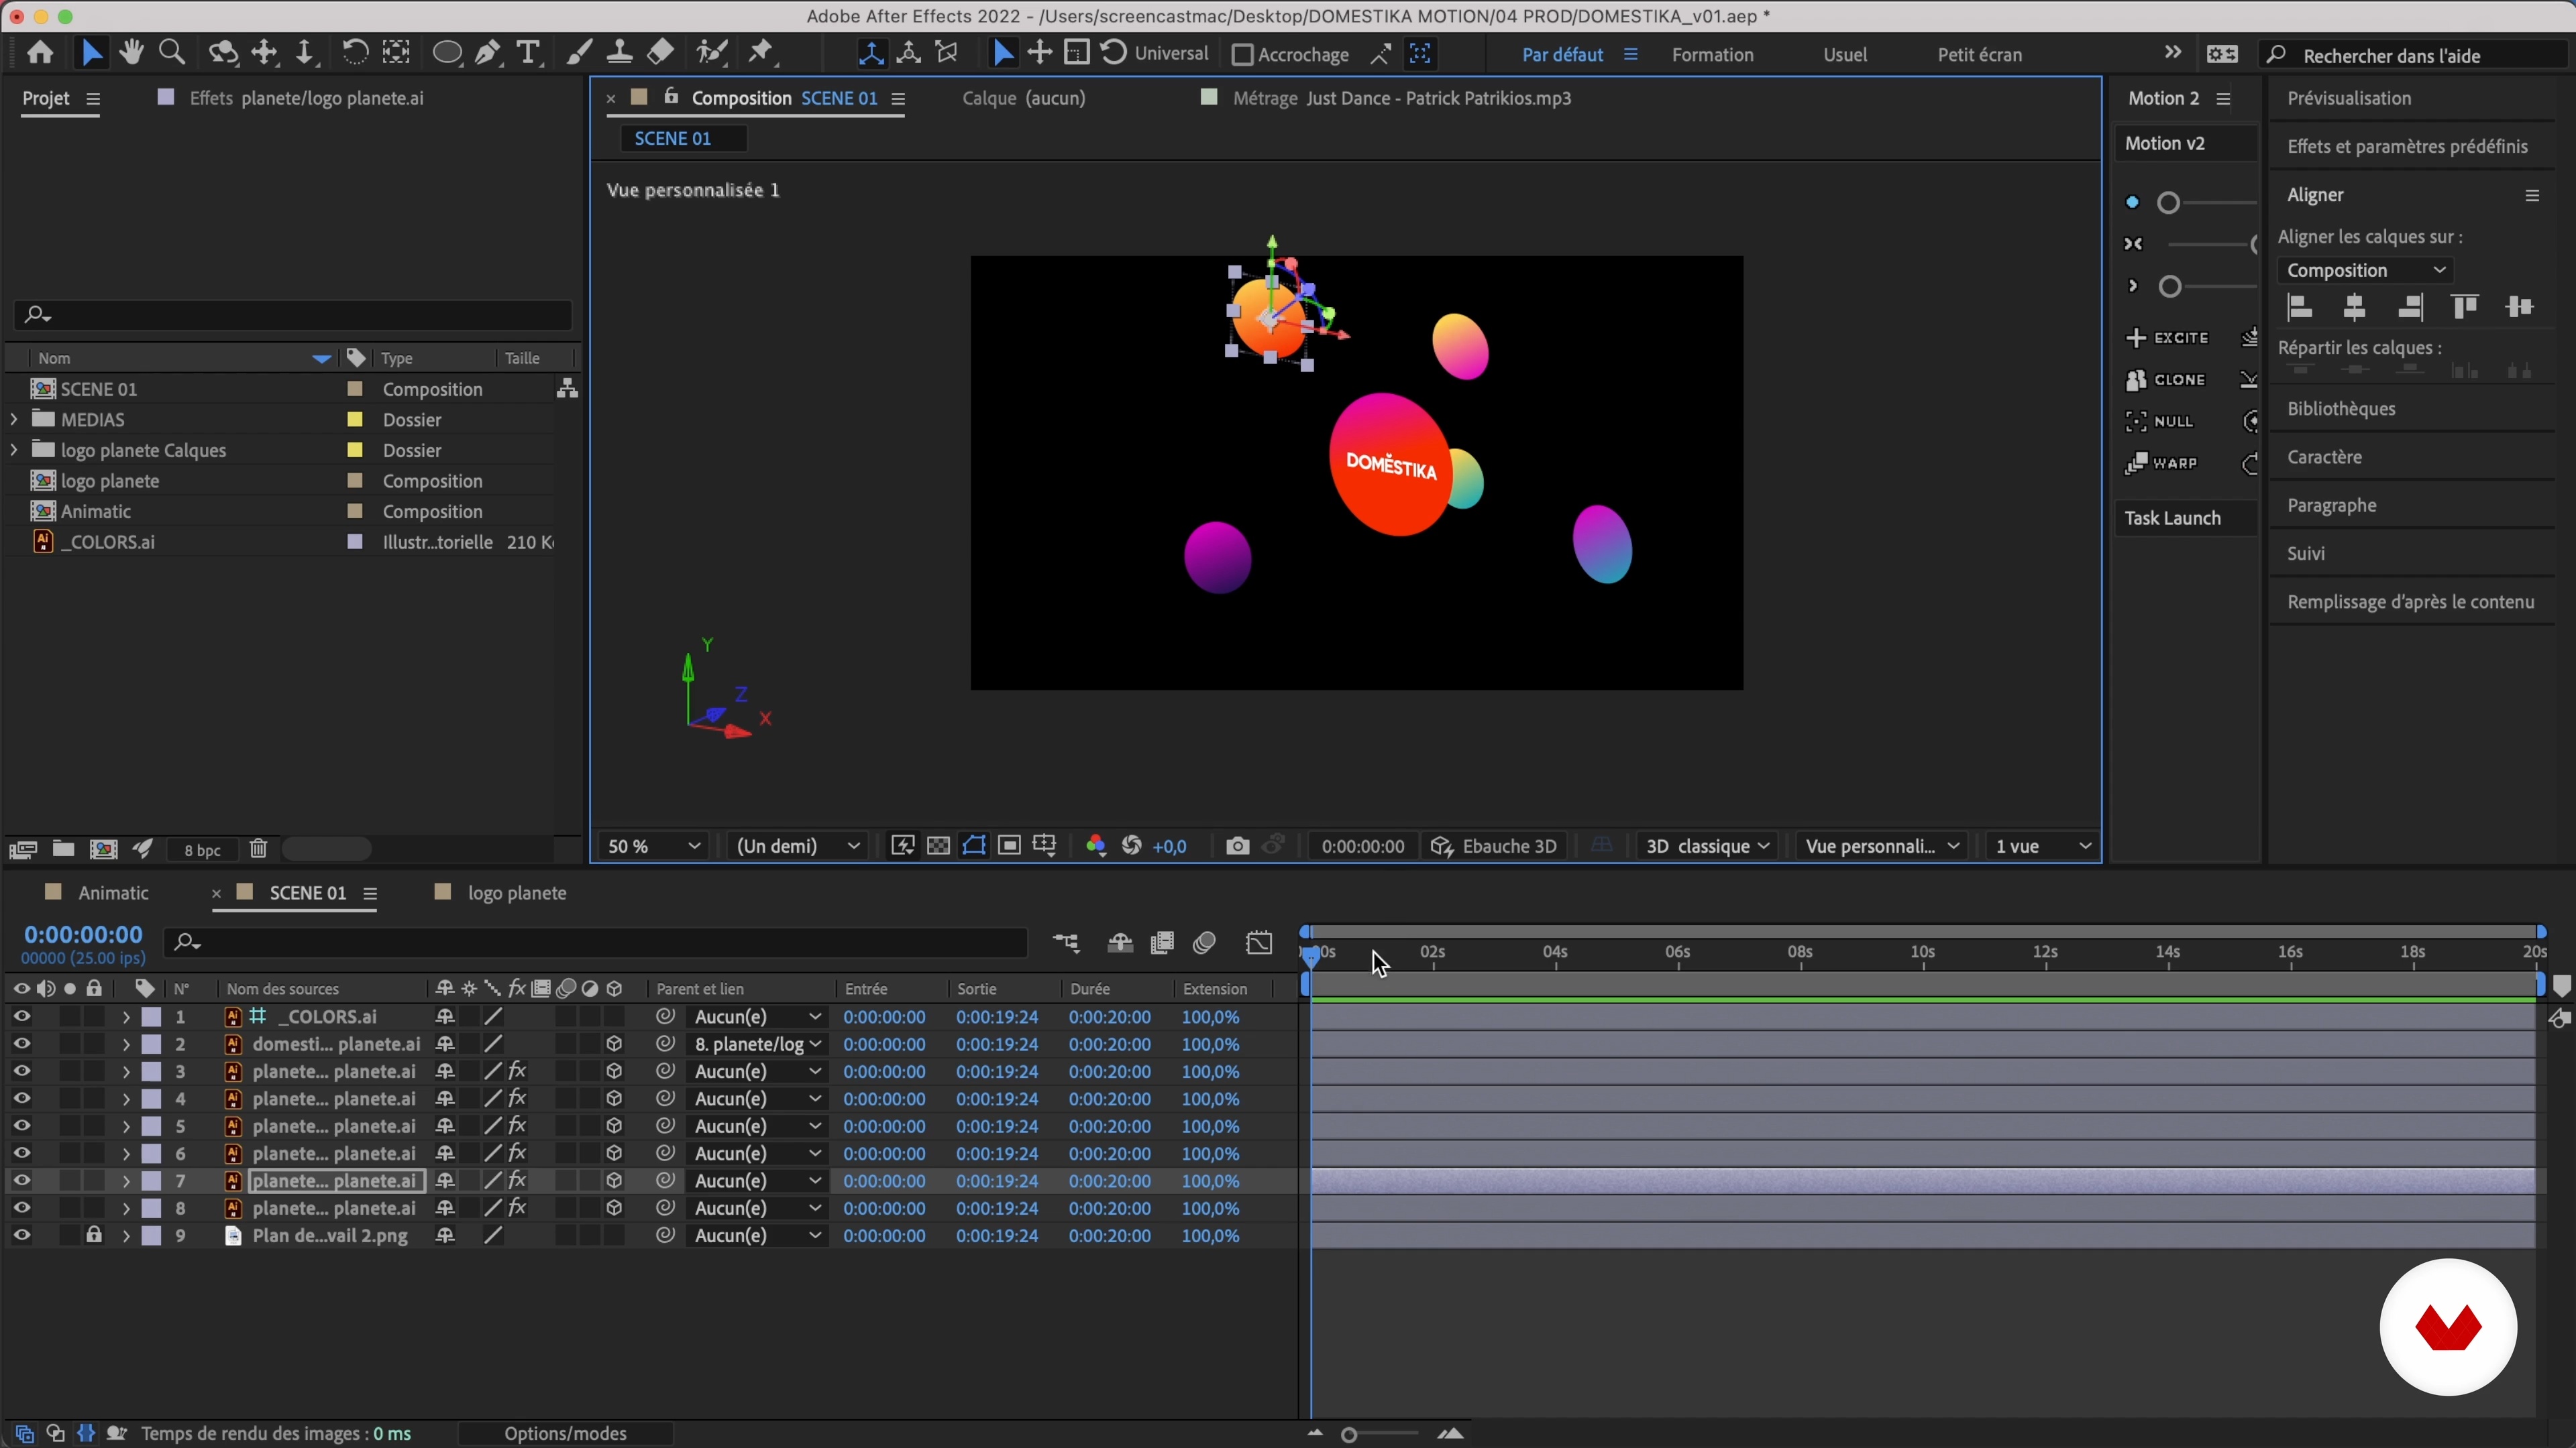
Task: Go to the Home screen icon
Action: click(x=40, y=53)
